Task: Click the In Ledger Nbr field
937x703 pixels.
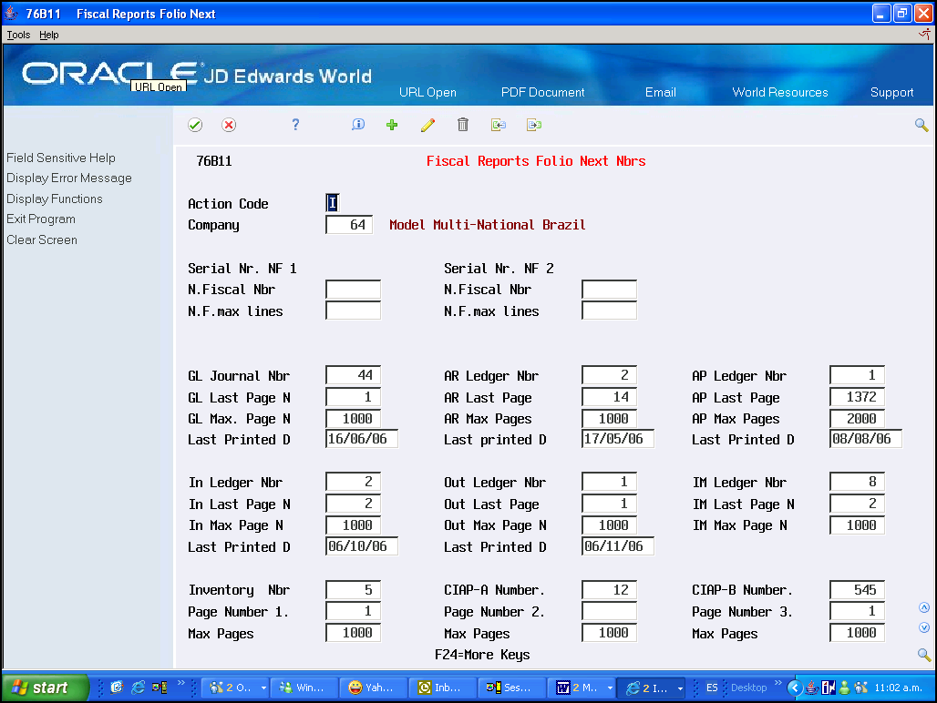Action: [353, 482]
